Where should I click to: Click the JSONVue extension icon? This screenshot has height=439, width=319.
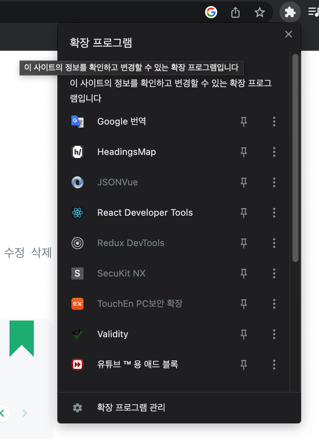77,182
